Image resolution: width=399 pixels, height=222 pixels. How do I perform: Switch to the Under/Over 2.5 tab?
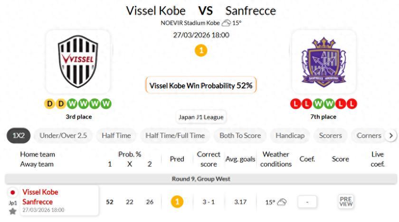(x=63, y=135)
